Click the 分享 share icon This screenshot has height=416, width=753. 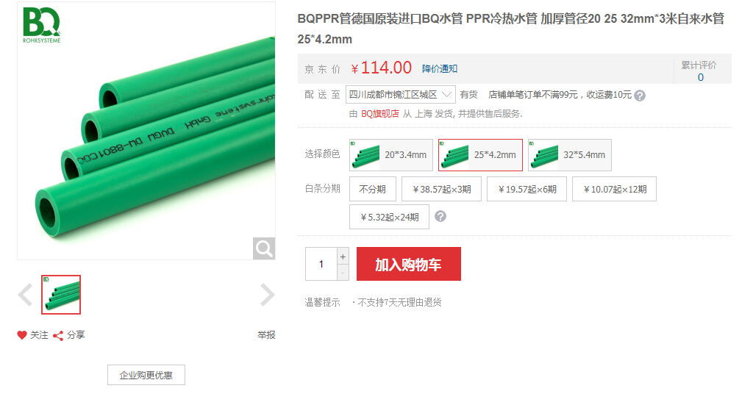[x=58, y=335]
